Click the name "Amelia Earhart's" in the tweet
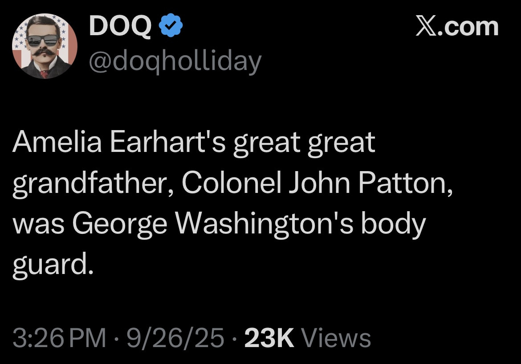Viewport: 521px width, 364px height. [x=117, y=143]
